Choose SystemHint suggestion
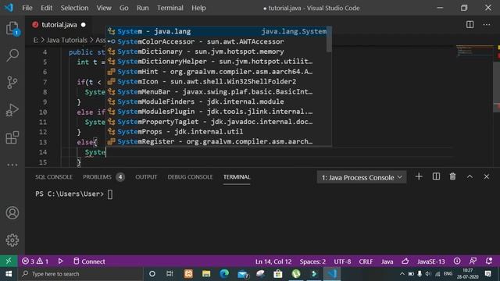The height and width of the screenshot is (281, 500). [217, 71]
